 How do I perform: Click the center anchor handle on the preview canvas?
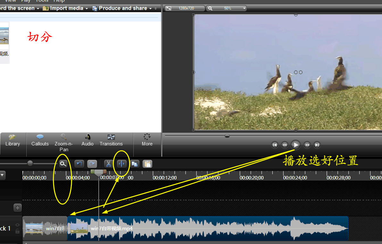(x=296, y=72)
